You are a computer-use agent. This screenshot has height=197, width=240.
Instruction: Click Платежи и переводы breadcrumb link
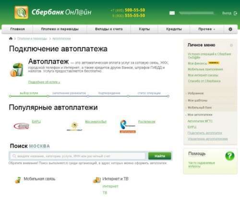(32, 38)
